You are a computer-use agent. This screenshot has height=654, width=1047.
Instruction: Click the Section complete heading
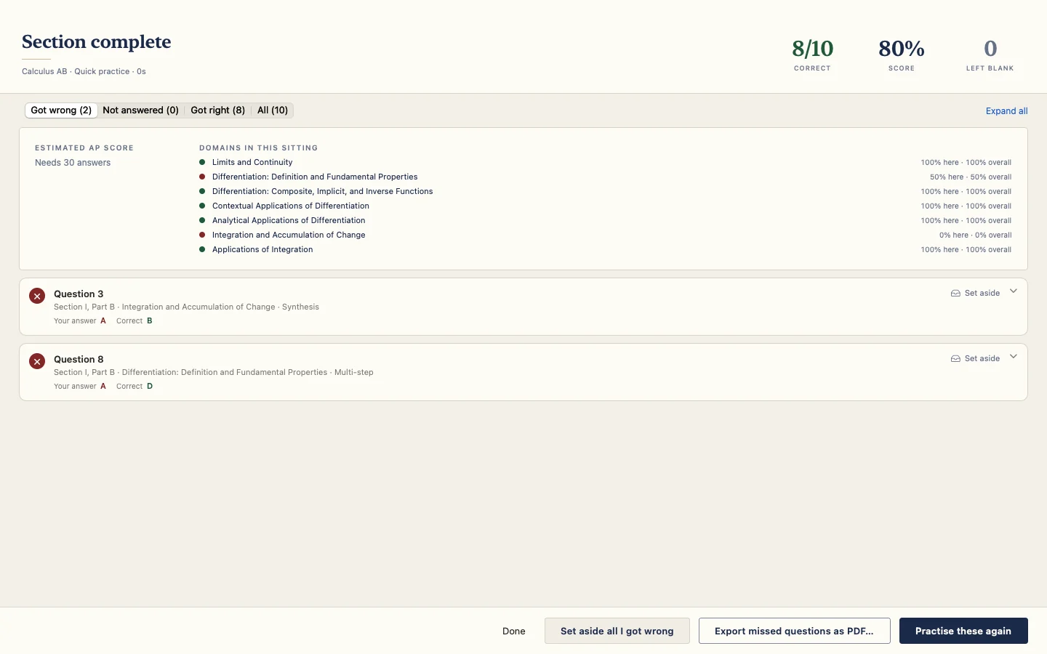click(x=97, y=42)
